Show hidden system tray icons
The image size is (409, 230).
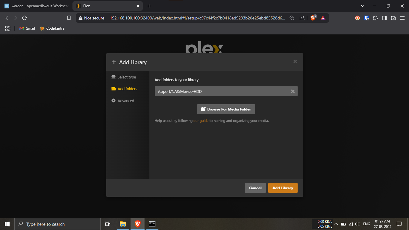336,224
